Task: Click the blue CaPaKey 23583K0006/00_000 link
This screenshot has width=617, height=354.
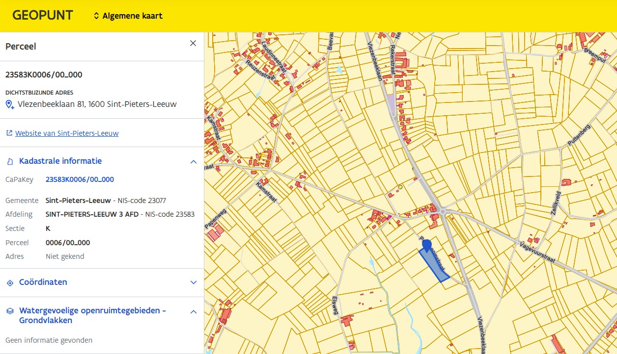Action: (x=80, y=179)
